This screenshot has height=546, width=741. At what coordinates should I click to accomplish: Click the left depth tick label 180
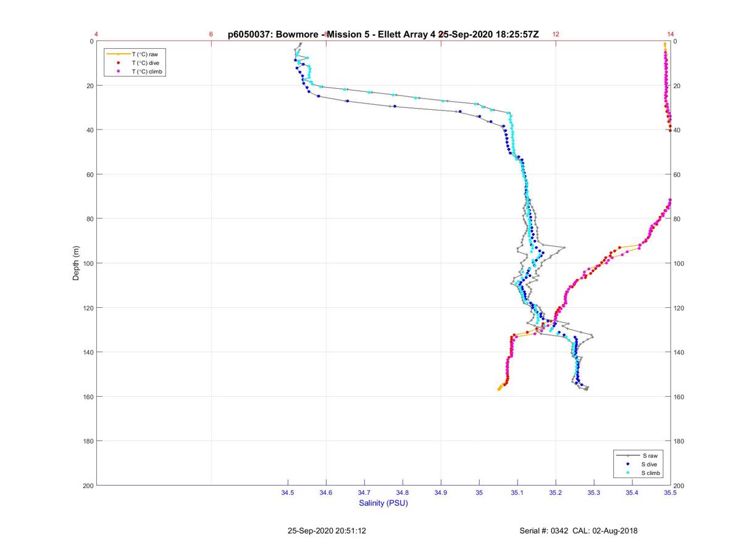(x=88, y=441)
